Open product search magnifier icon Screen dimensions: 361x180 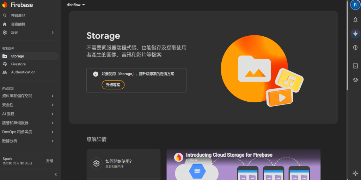(x=5, y=16)
